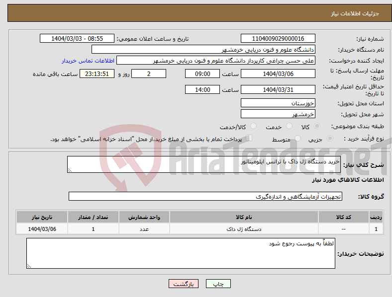Click the جزئیات اطلاعات نیاز page title

pos(355,13)
